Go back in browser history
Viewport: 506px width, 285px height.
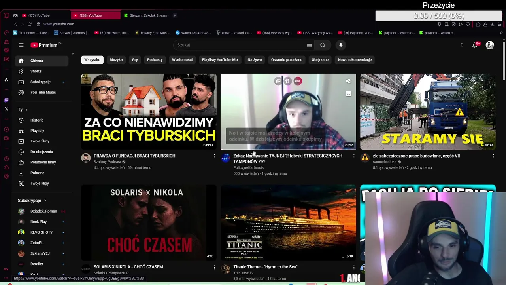(15, 24)
